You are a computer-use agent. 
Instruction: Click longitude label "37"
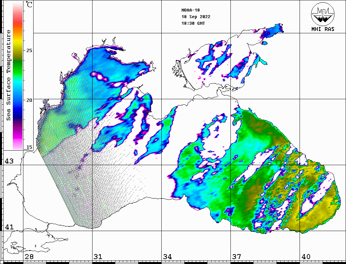point(237,257)
